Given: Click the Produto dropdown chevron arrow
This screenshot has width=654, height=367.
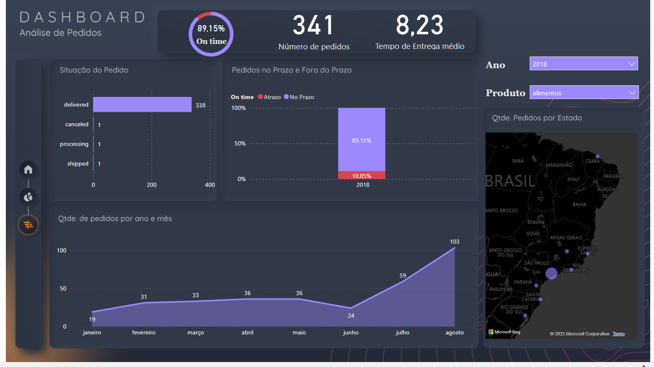Looking at the screenshot, I should [633, 92].
